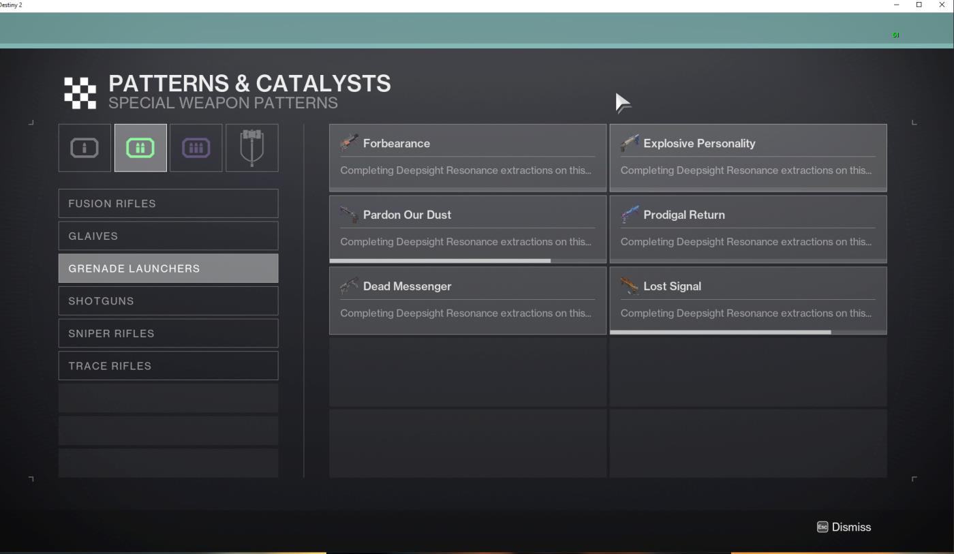Click the Pardon Our Dust weapon icon
Image resolution: width=954 pixels, height=554 pixels.
pyautogui.click(x=349, y=215)
